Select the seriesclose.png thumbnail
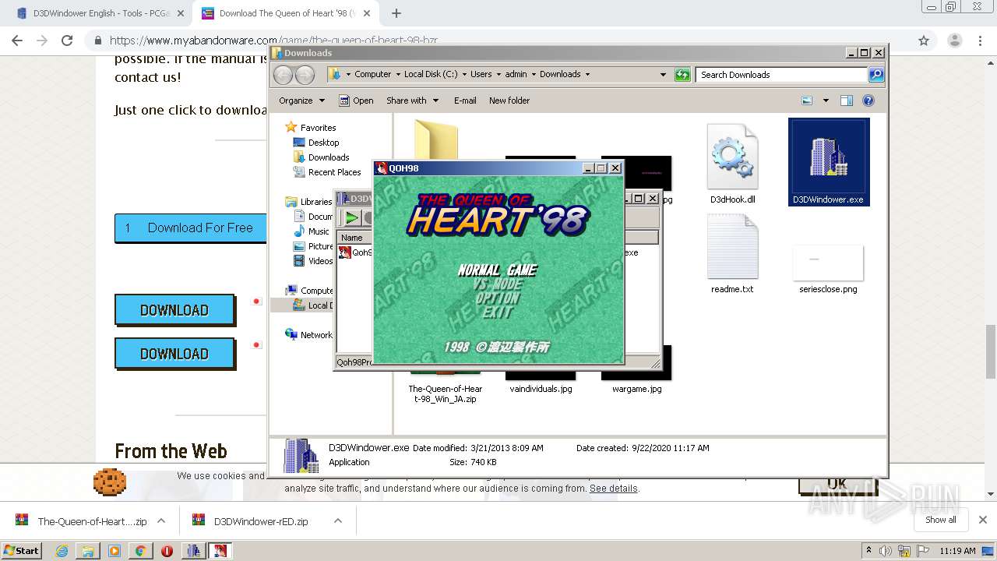The width and height of the screenshot is (997, 561). 828,269
